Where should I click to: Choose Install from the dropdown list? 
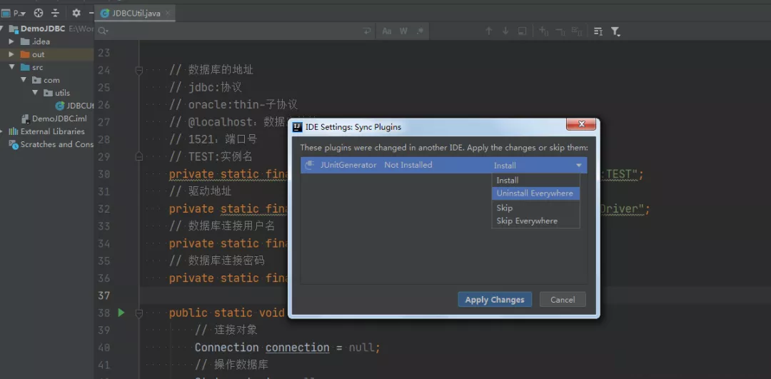point(535,181)
